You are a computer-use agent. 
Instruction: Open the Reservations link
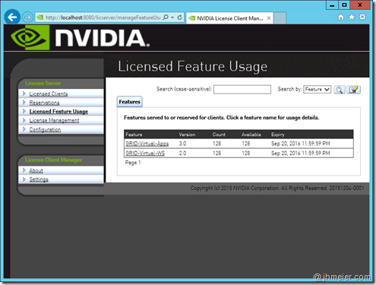[x=44, y=103]
